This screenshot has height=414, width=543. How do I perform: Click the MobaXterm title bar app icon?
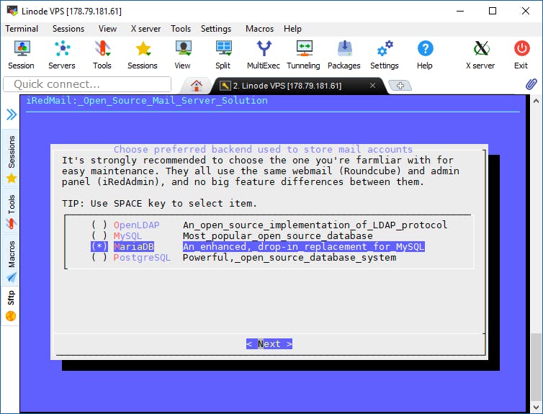pyautogui.click(x=12, y=11)
